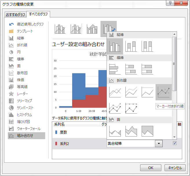Choose 100% stacked area chart icon
190x176 pixels.
point(147,131)
